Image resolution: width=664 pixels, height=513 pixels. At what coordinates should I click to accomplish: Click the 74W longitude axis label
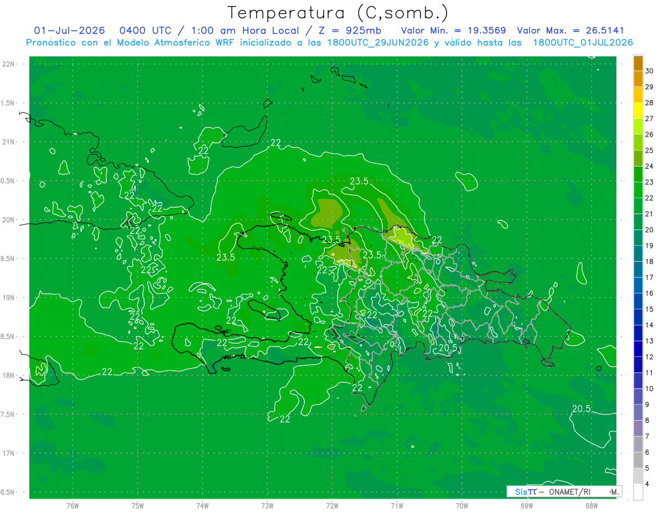pyautogui.click(x=203, y=505)
